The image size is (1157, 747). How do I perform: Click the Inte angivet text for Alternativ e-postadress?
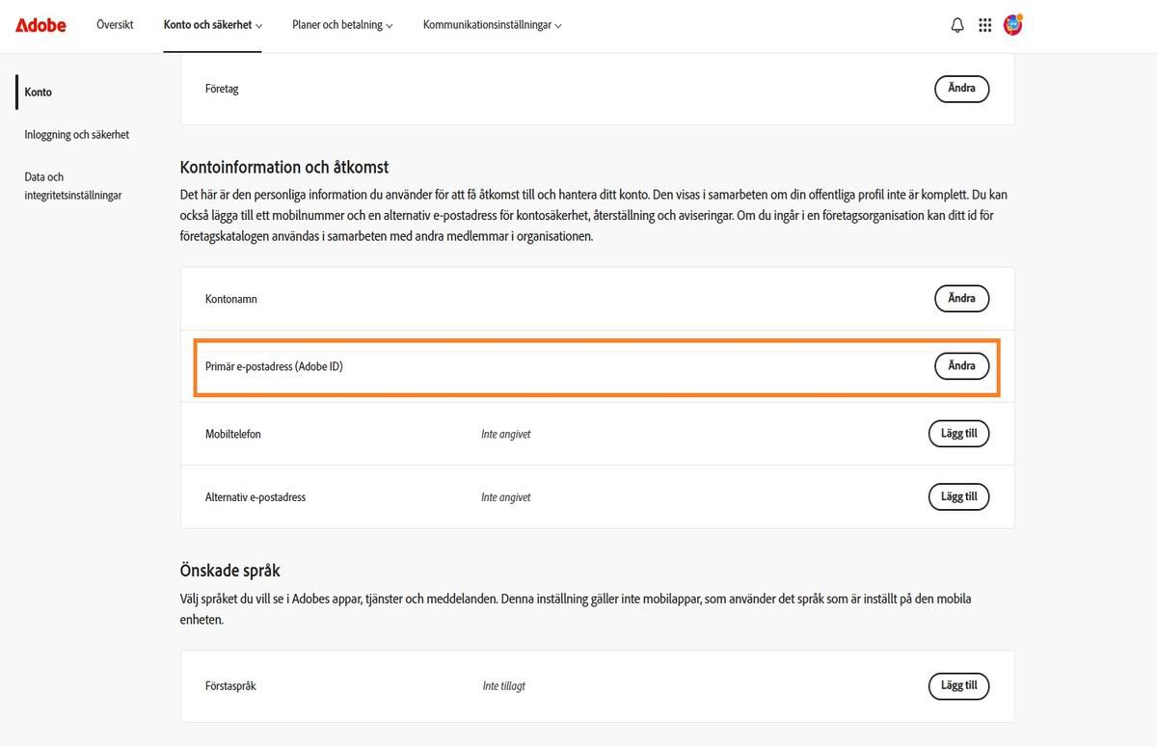(505, 496)
